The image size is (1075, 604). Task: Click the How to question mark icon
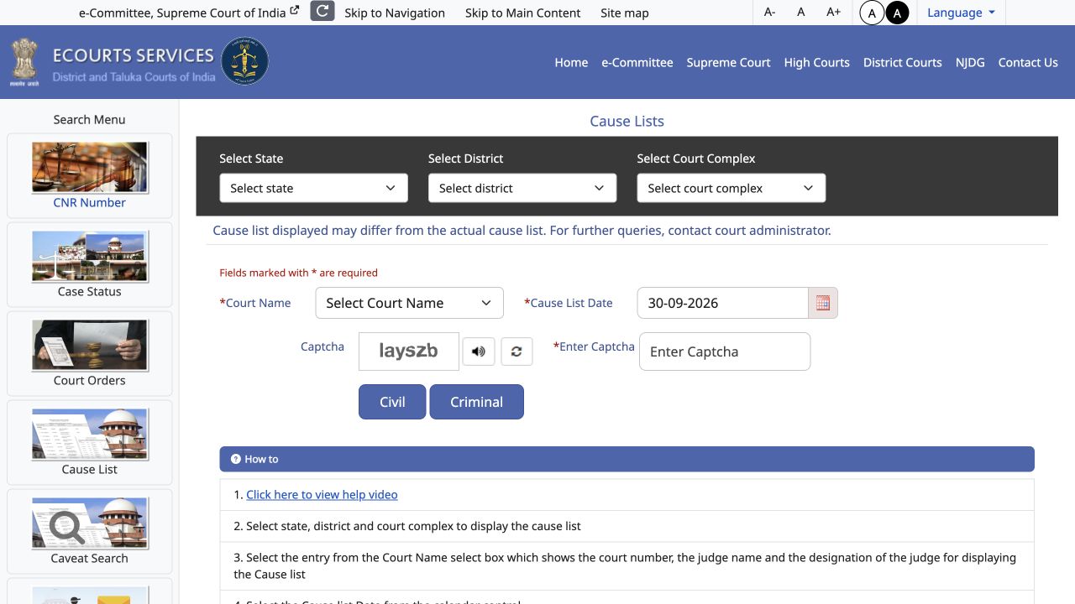pos(236,459)
